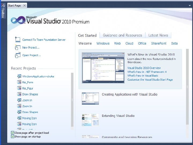This screenshot has width=193, height=145.
Task: Select the Office category
Action: point(142,44)
